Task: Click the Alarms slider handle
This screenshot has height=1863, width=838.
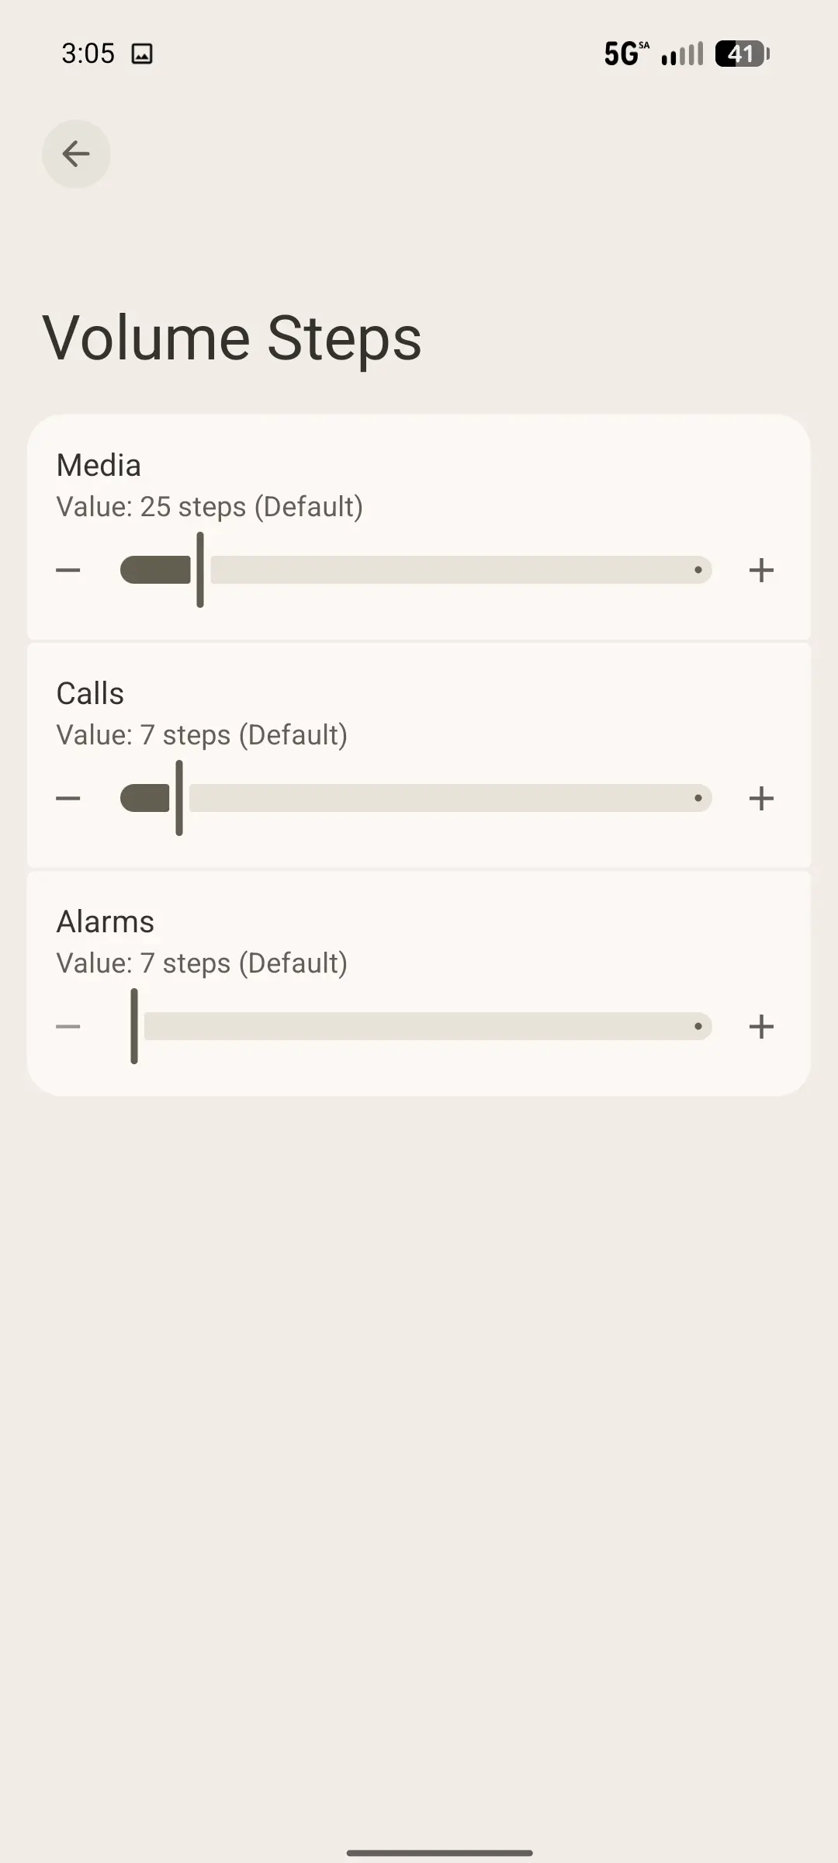Action: coord(134,1027)
